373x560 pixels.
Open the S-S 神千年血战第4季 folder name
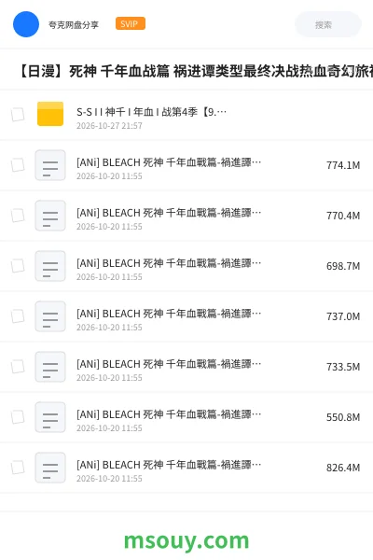[151, 112]
